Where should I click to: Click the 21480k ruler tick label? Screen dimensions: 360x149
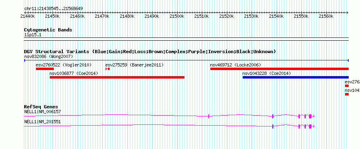(x=127, y=16)
